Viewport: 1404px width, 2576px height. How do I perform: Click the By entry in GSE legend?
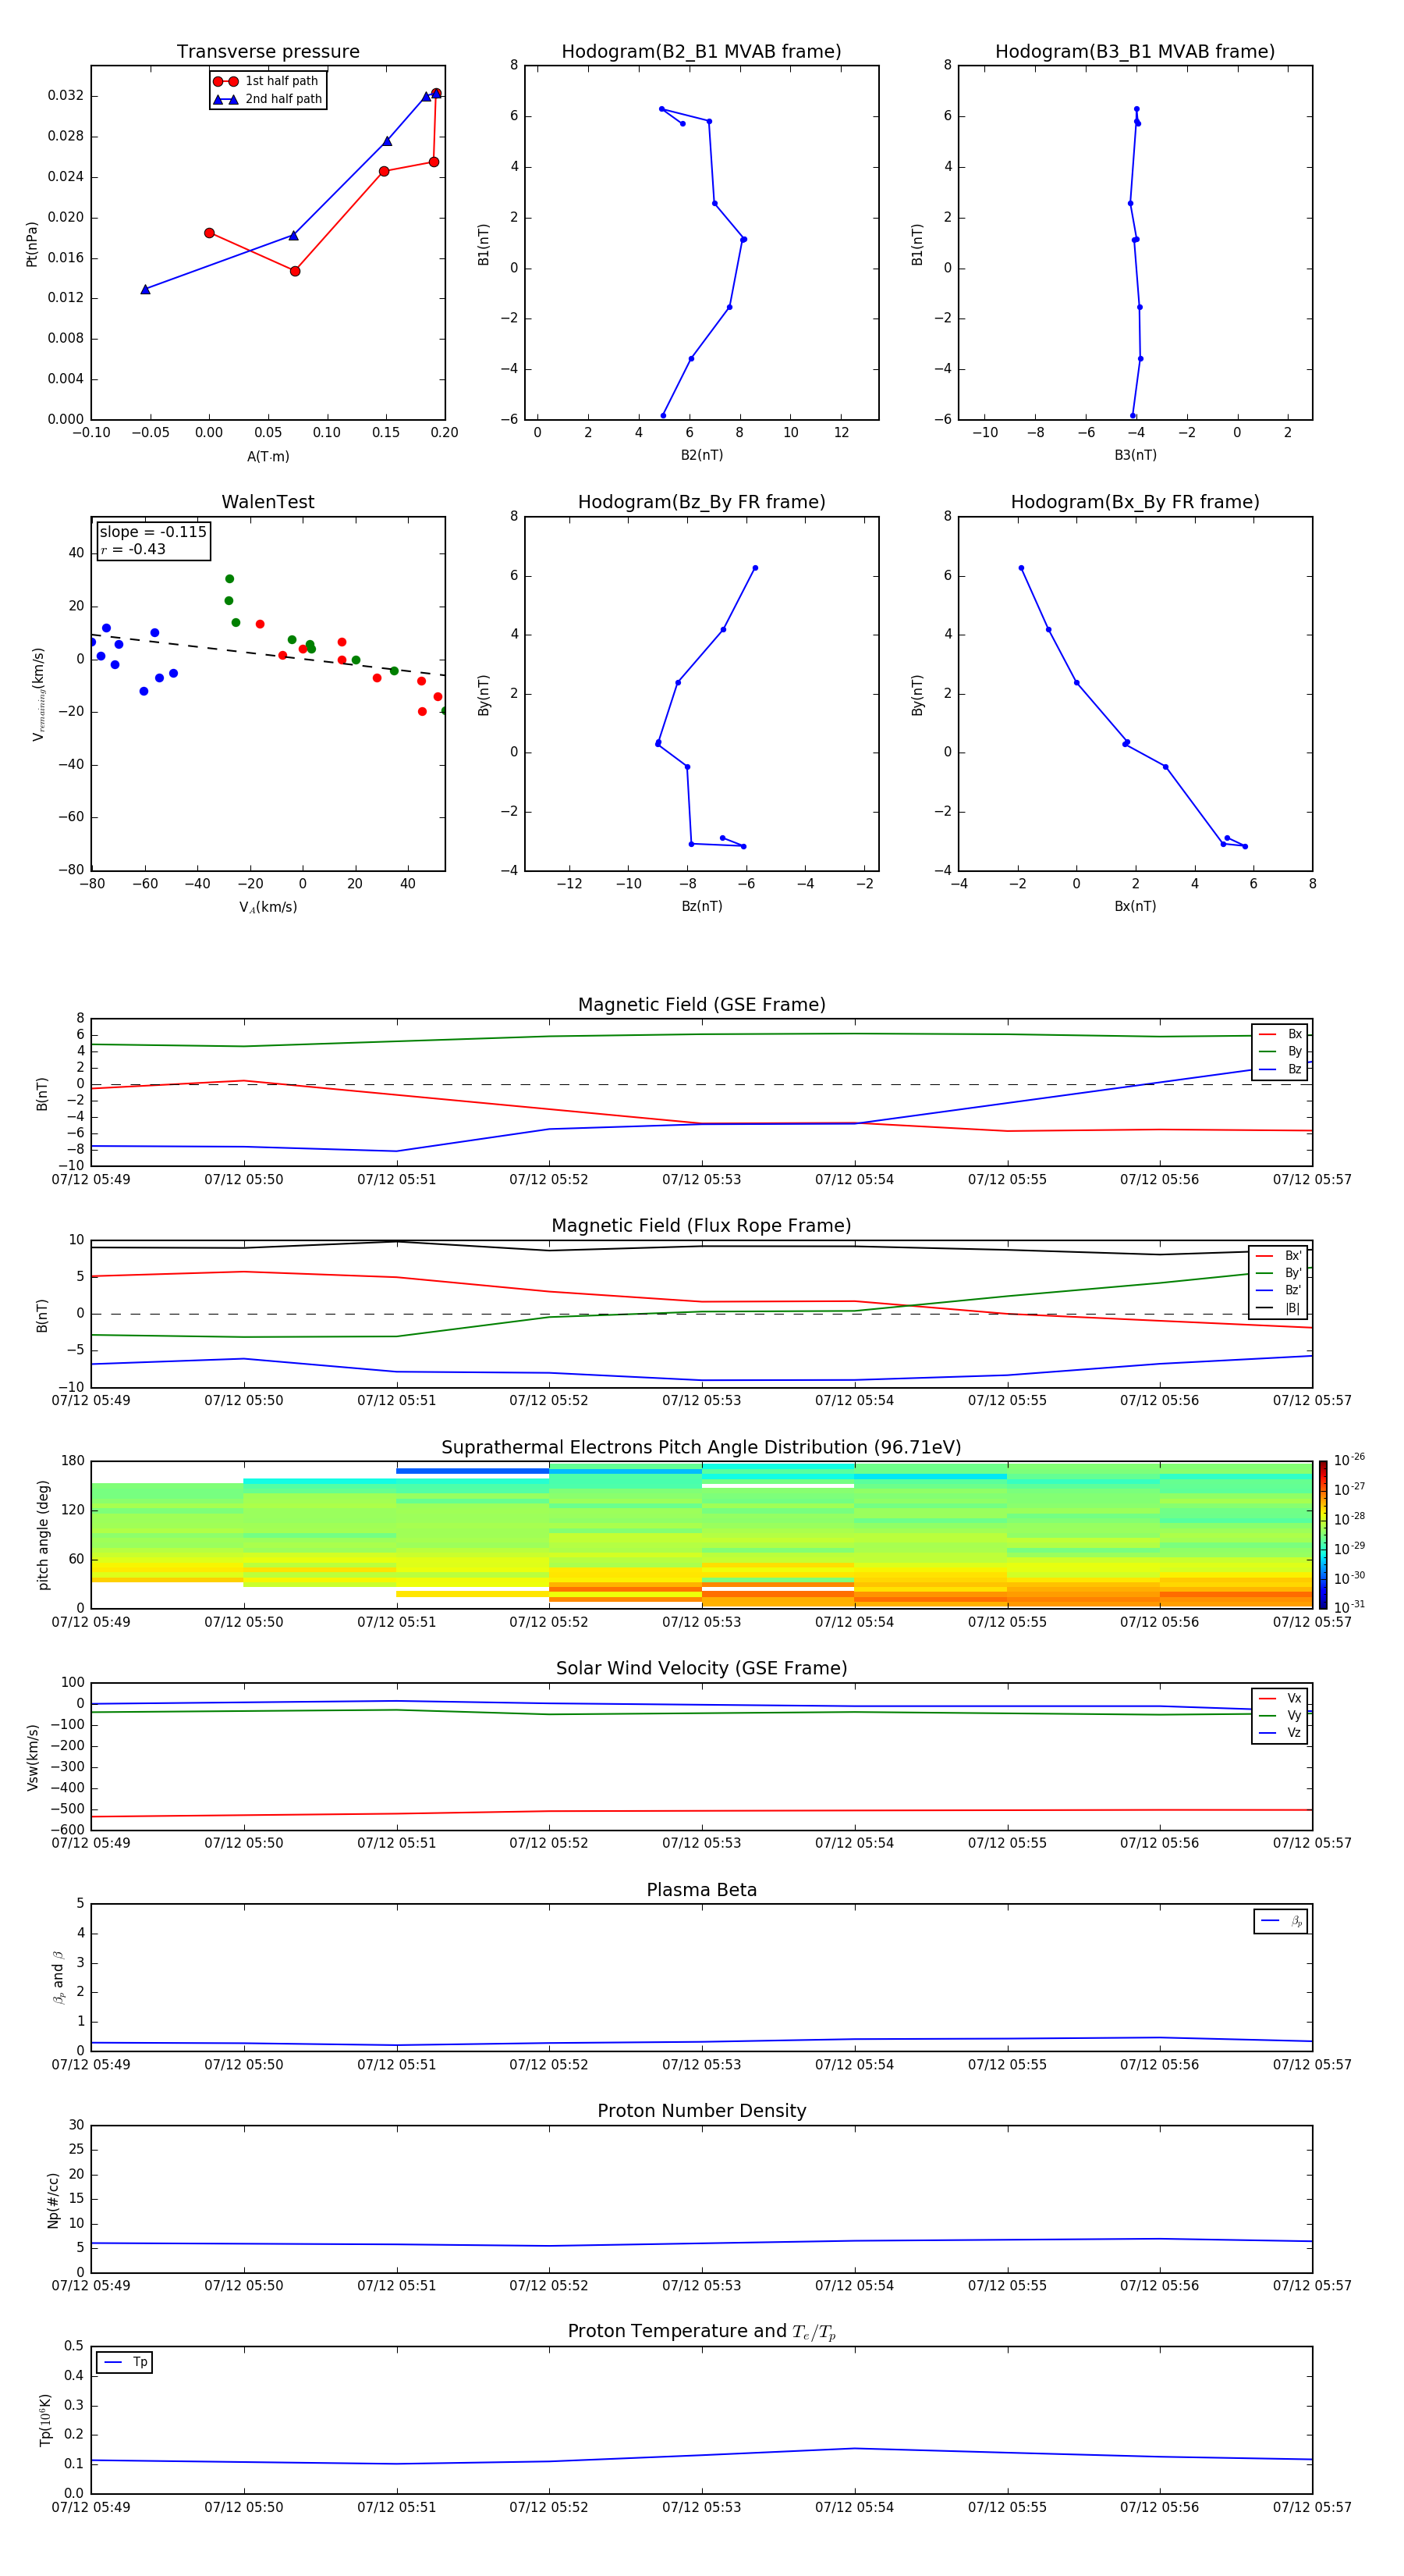1280,1051
